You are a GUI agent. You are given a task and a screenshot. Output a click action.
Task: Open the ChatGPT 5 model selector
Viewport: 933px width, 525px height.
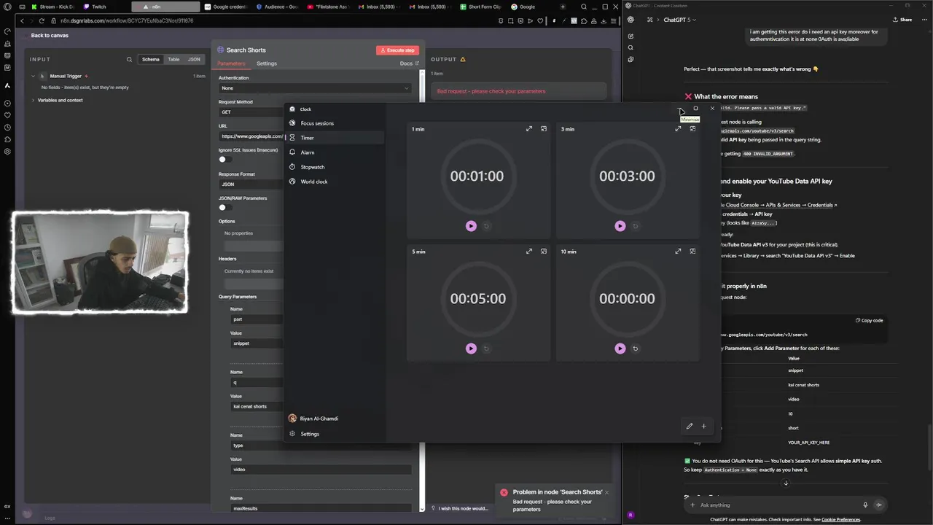coord(679,20)
